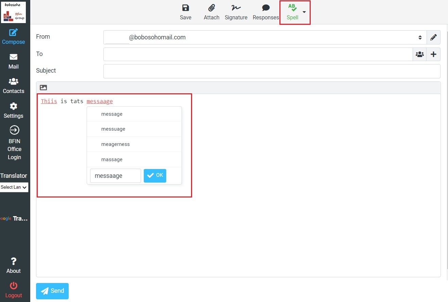Viewport: 448px width, 302px height.
Task: Open address book contacts icon beside To
Action: click(420, 54)
